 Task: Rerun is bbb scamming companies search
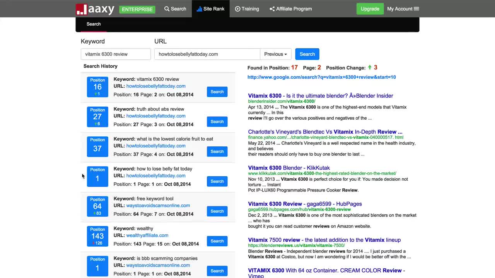coord(217,271)
